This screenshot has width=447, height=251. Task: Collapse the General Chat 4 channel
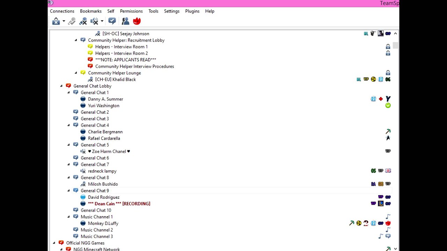(x=68, y=125)
